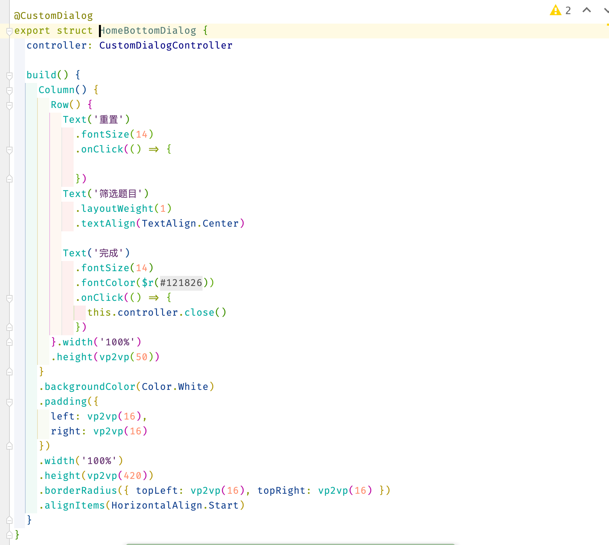
Task: Click the right: vp2vp(16) padding line
Action: pos(99,431)
